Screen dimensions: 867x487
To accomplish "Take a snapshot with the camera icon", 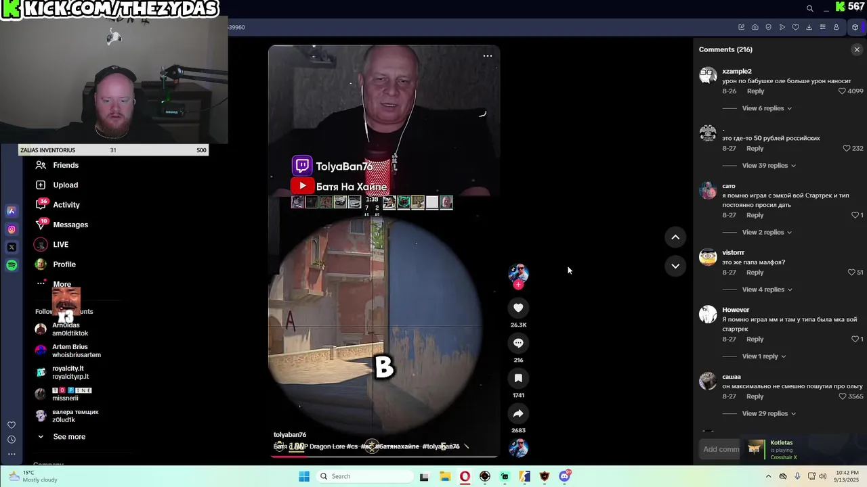I will pos(755,27).
